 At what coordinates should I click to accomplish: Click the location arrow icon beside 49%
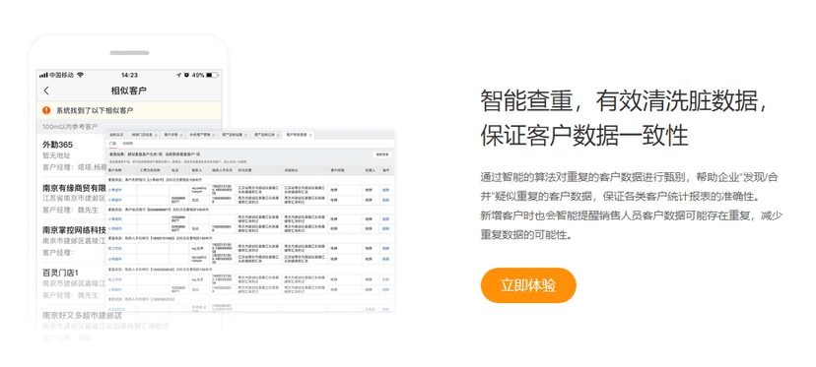pos(178,75)
